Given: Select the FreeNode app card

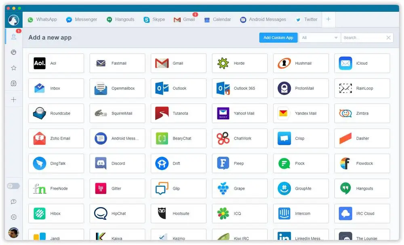Looking at the screenshot, I should [56, 188].
